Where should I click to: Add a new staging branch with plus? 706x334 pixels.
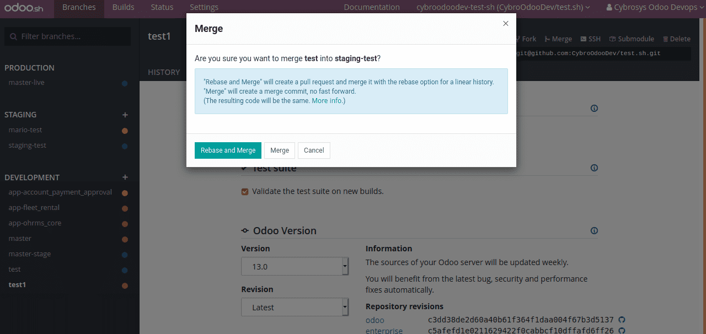pos(125,115)
